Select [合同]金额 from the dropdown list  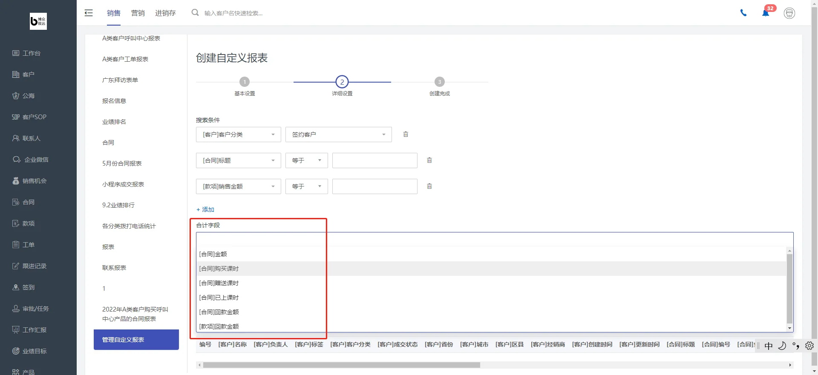pyautogui.click(x=491, y=254)
